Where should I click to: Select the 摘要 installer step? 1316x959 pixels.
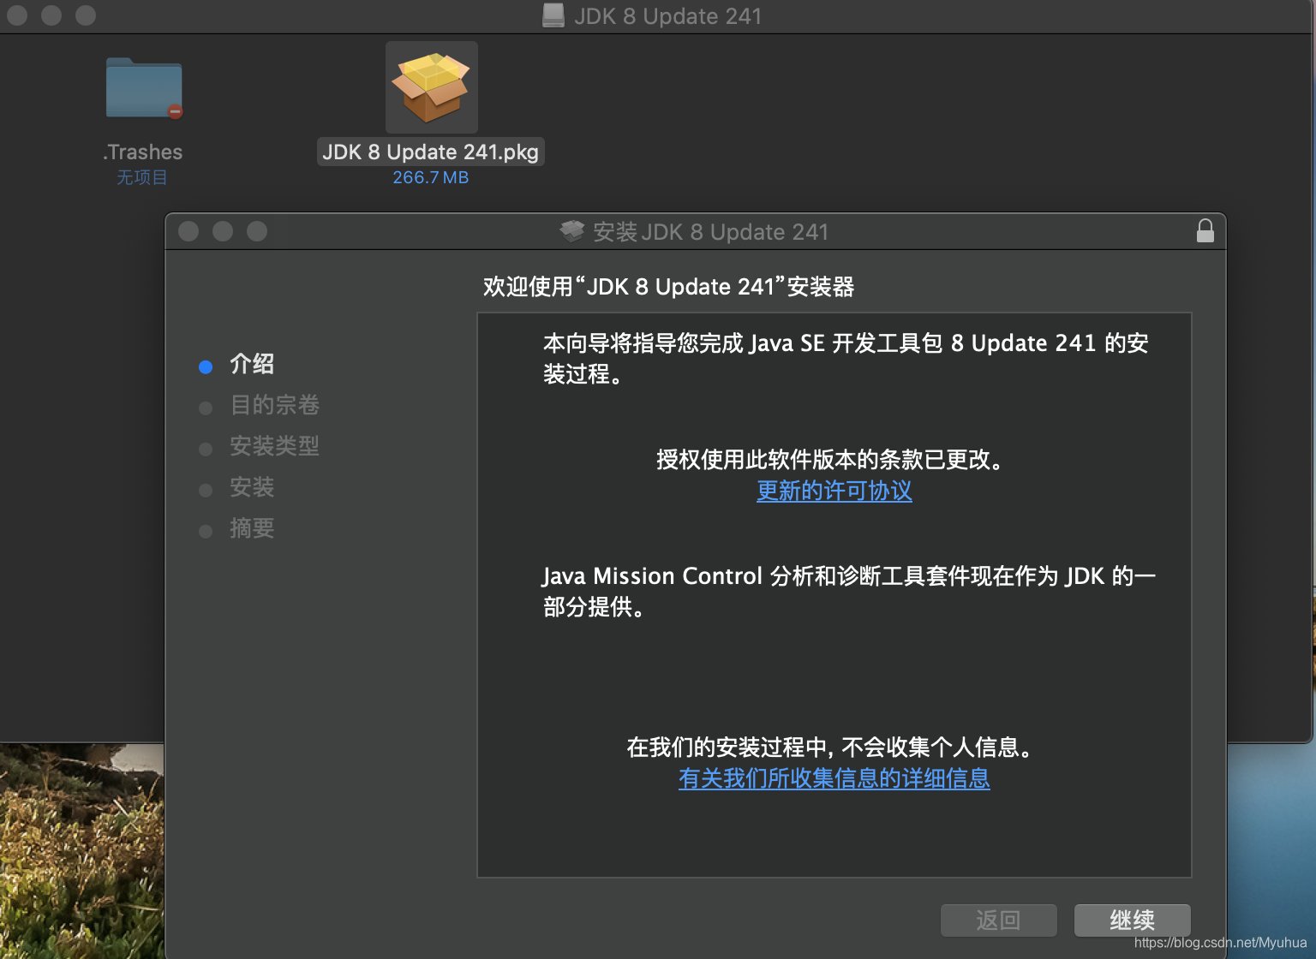[252, 528]
